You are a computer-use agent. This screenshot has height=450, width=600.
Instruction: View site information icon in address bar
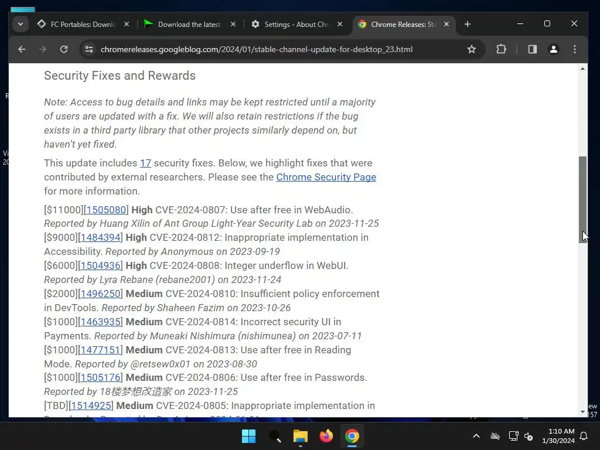click(89, 49)
